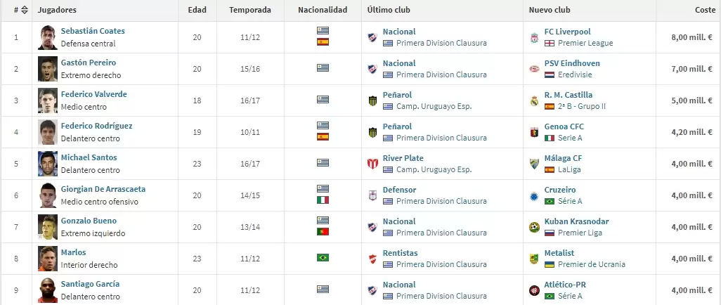Click the Coste column header
Screen dimensions: 721x305
pyautogui.click(x=703, y=11)
